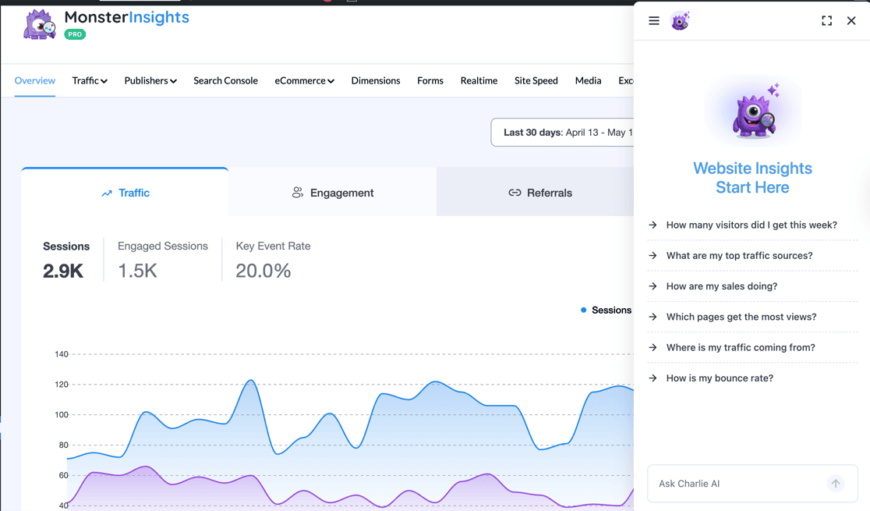This screenshot has height=511, width=870.
Task: Click arrow beside 'Which pages get most views'
Action: click(653, 317)
